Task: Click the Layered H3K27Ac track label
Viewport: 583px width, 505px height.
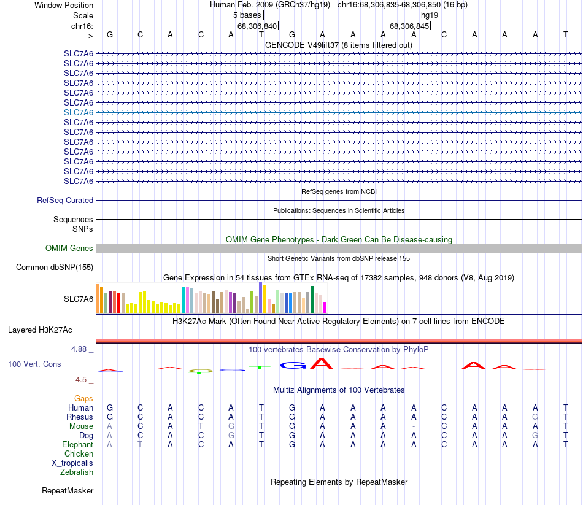Action: click(40, 330)
